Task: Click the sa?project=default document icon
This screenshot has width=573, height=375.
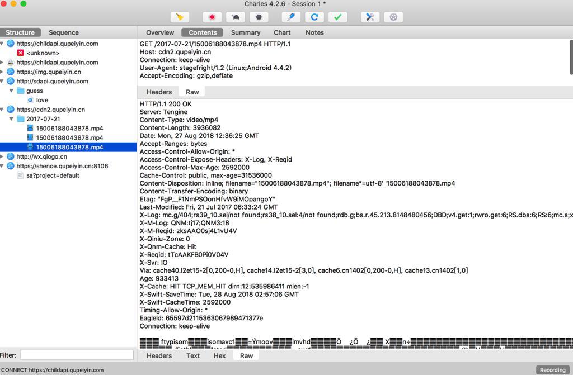Action: coord(21,175)
